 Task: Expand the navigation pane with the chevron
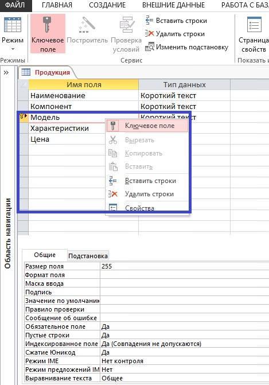(6, 72)
